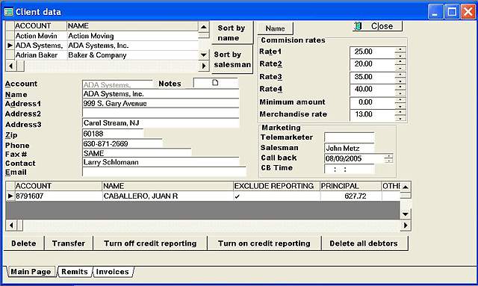
Task: Click the Phone field
Action: (122, 143)
